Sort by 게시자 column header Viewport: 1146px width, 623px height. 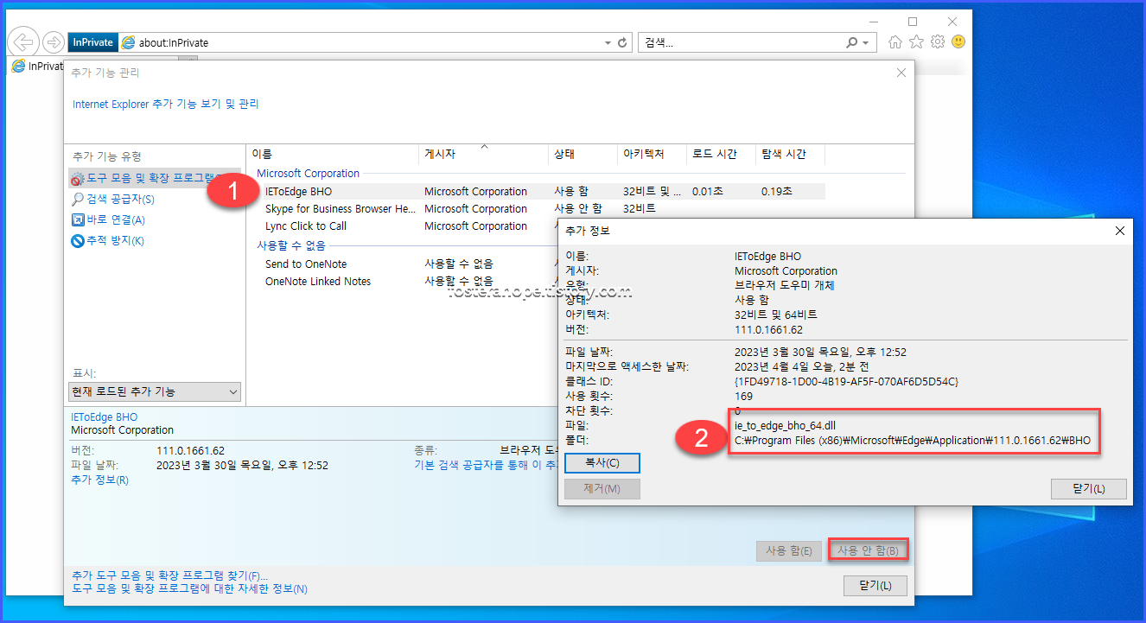(484, 154)
